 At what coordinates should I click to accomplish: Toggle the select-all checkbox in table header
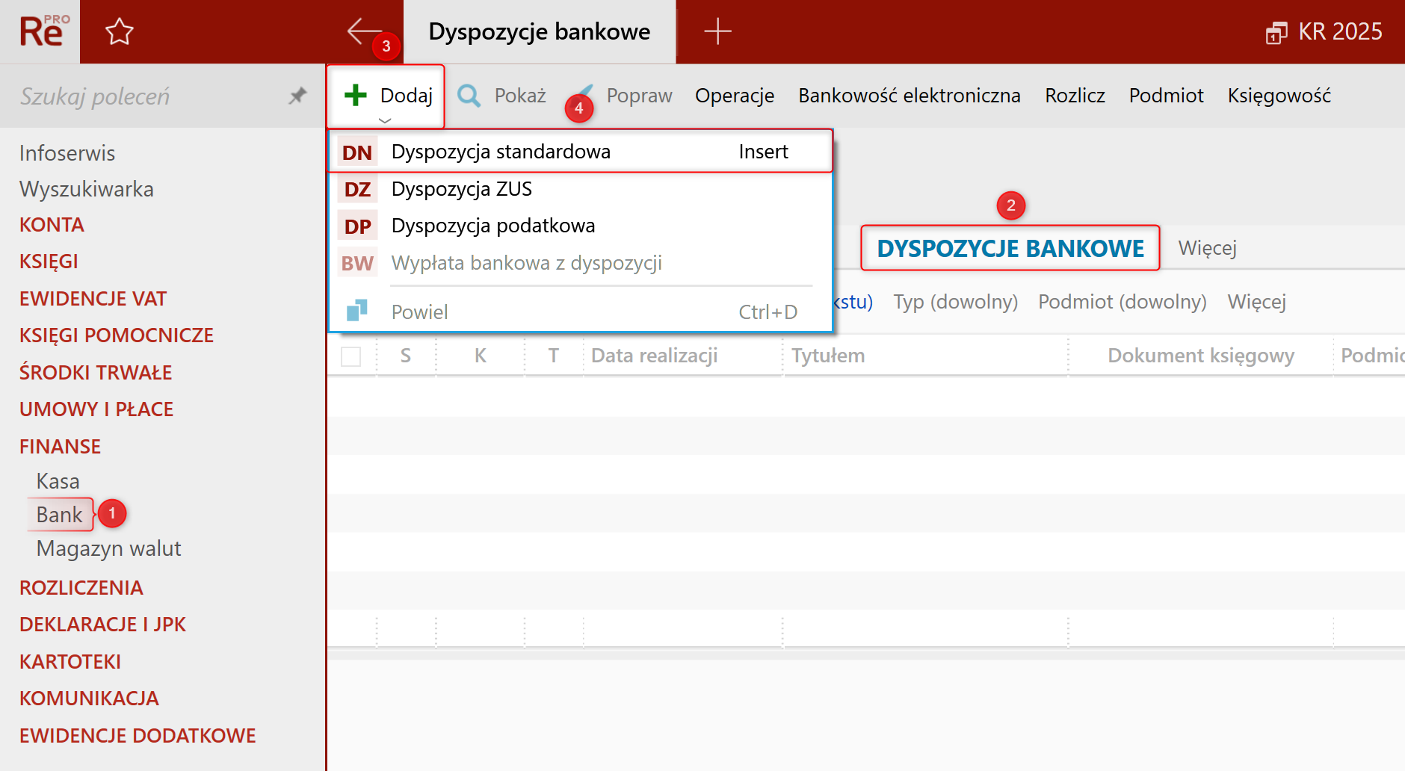(x=351, y=356)
